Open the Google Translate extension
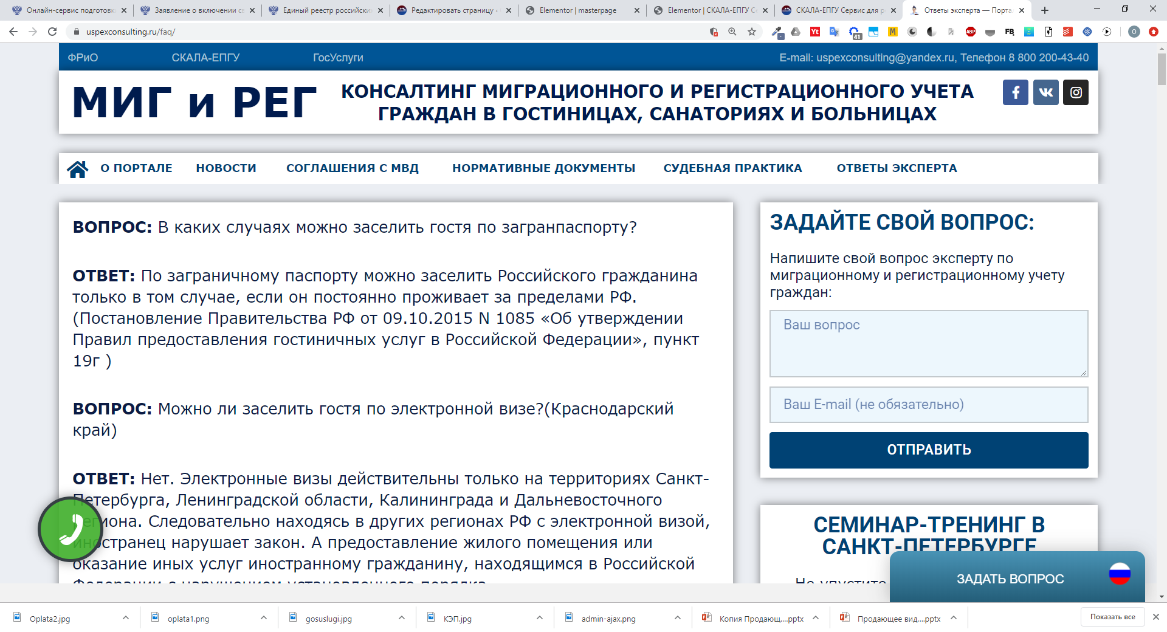This screenshot has height=632, width=1167. (x=835, y=32)
